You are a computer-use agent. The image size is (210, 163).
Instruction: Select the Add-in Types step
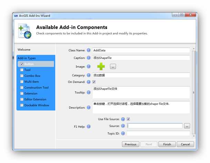pyautogui.click(x=27, y=58)
